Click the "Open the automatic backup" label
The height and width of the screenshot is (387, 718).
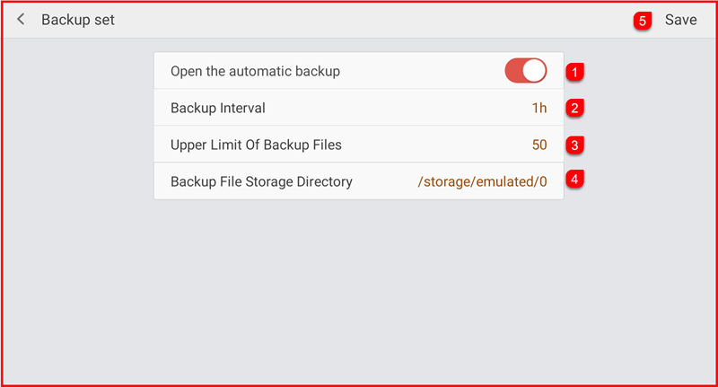click(x=256, y=71)
